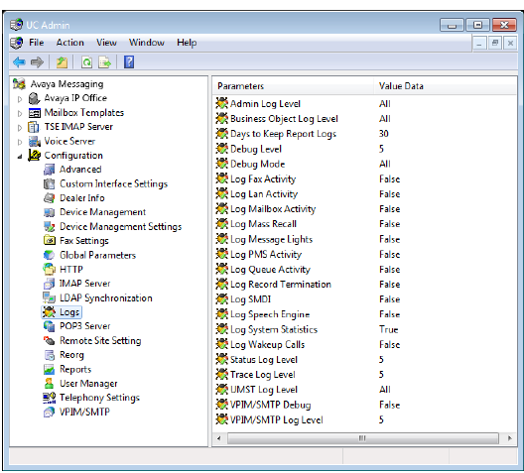Click the Export list toolbar icon
This screenshot has height=473, width=524.
coord(104,62)
